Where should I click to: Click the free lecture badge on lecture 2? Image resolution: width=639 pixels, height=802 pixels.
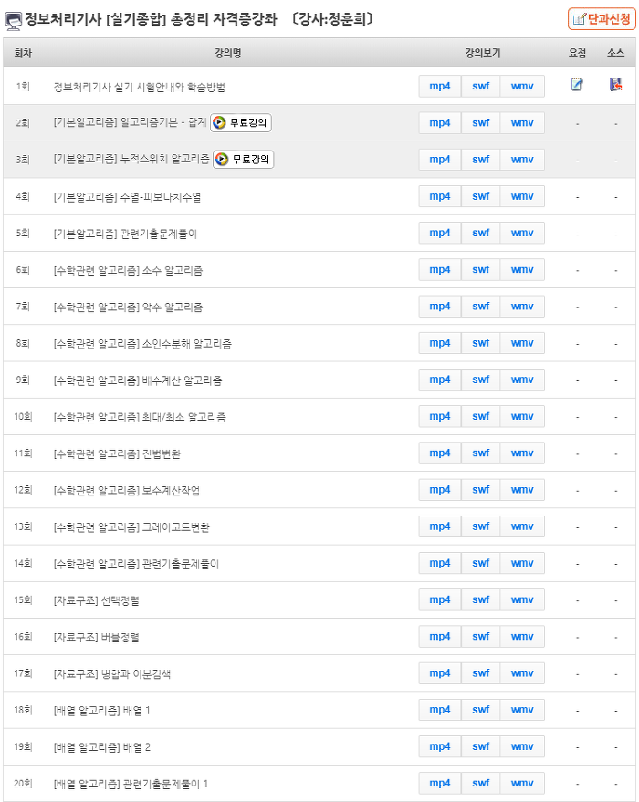[x=240, y=123]
